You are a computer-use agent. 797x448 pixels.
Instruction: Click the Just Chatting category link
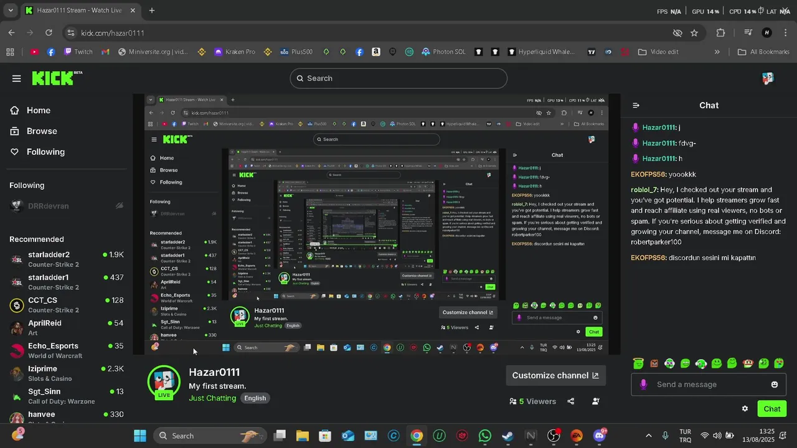click(x=212, y=398)
